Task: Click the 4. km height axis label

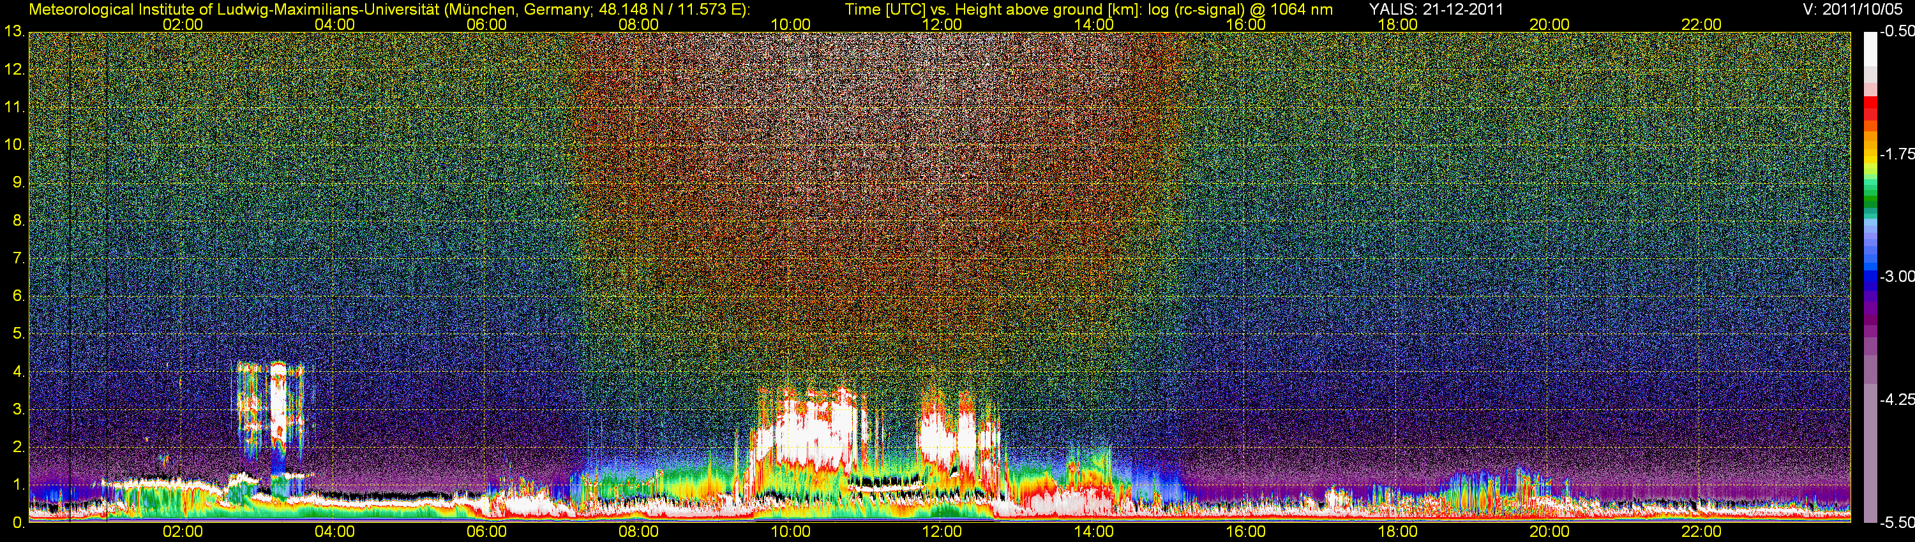Action: click(19, 371)
